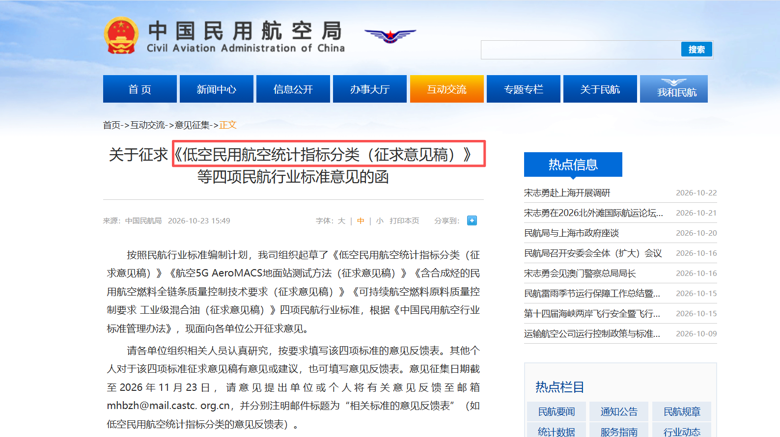The image size is (780, 437).
Task: Click the CAAC wings emblem icon
Action: click(x=390, y=35)
